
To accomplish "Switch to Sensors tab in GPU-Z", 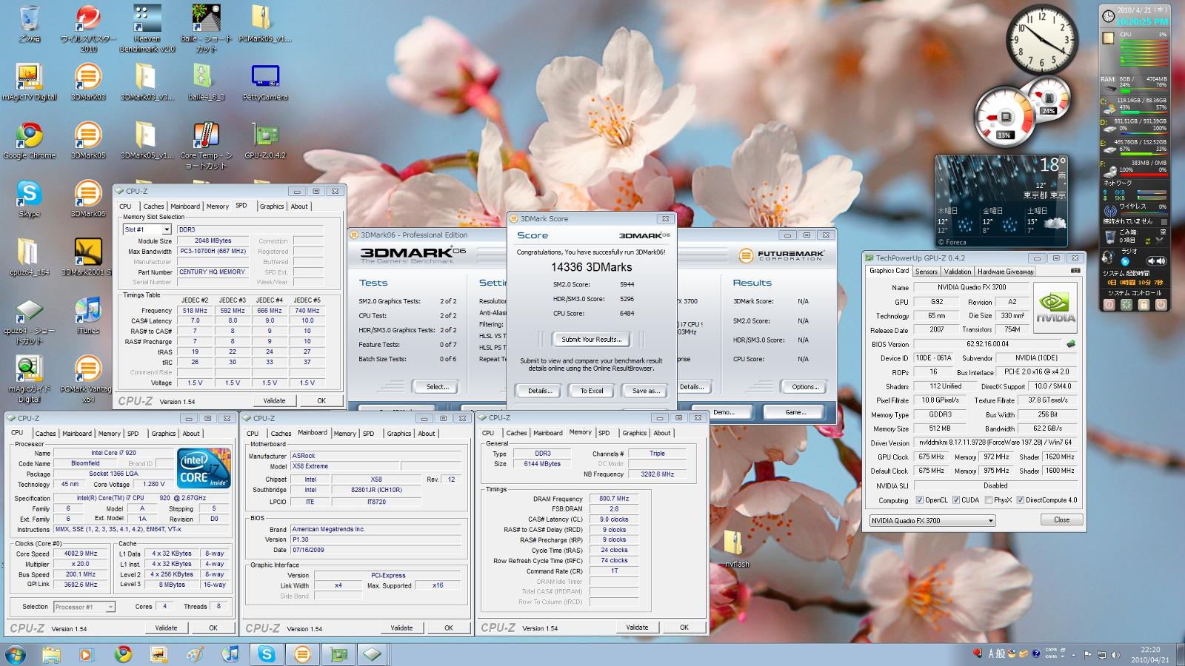I will [x=926, y=272].
